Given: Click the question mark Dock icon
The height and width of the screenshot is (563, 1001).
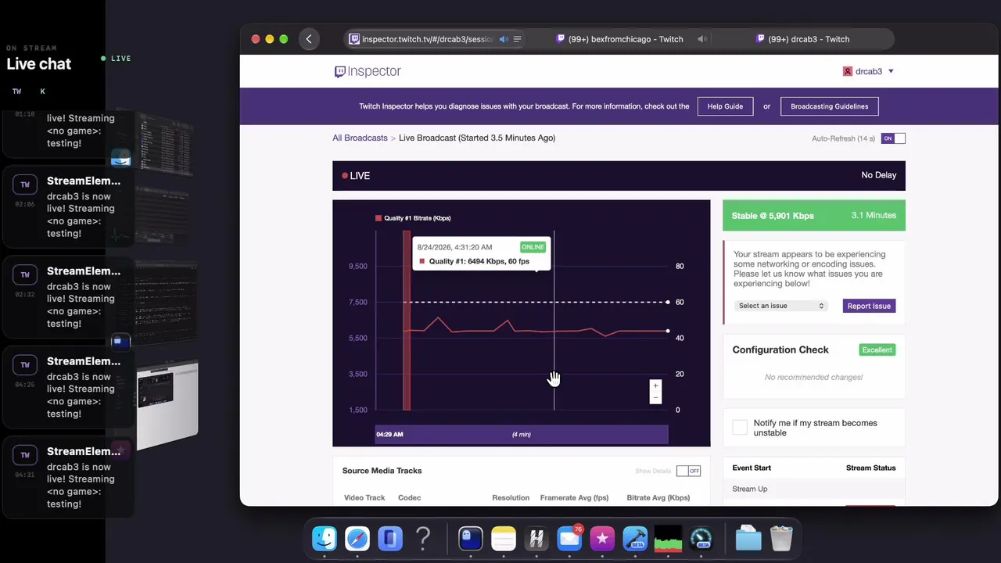Looking at the screenshot, I should [x=423, y=538].
